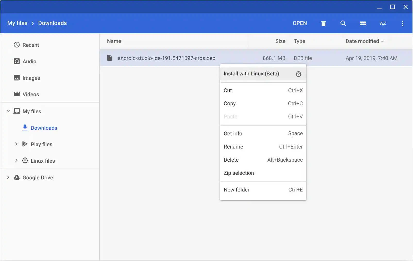The height and width of the screenshot is (261, 413).
Task: Open the search icon in the toolbar
Action: pyautogui.click(x=343, y=23)
